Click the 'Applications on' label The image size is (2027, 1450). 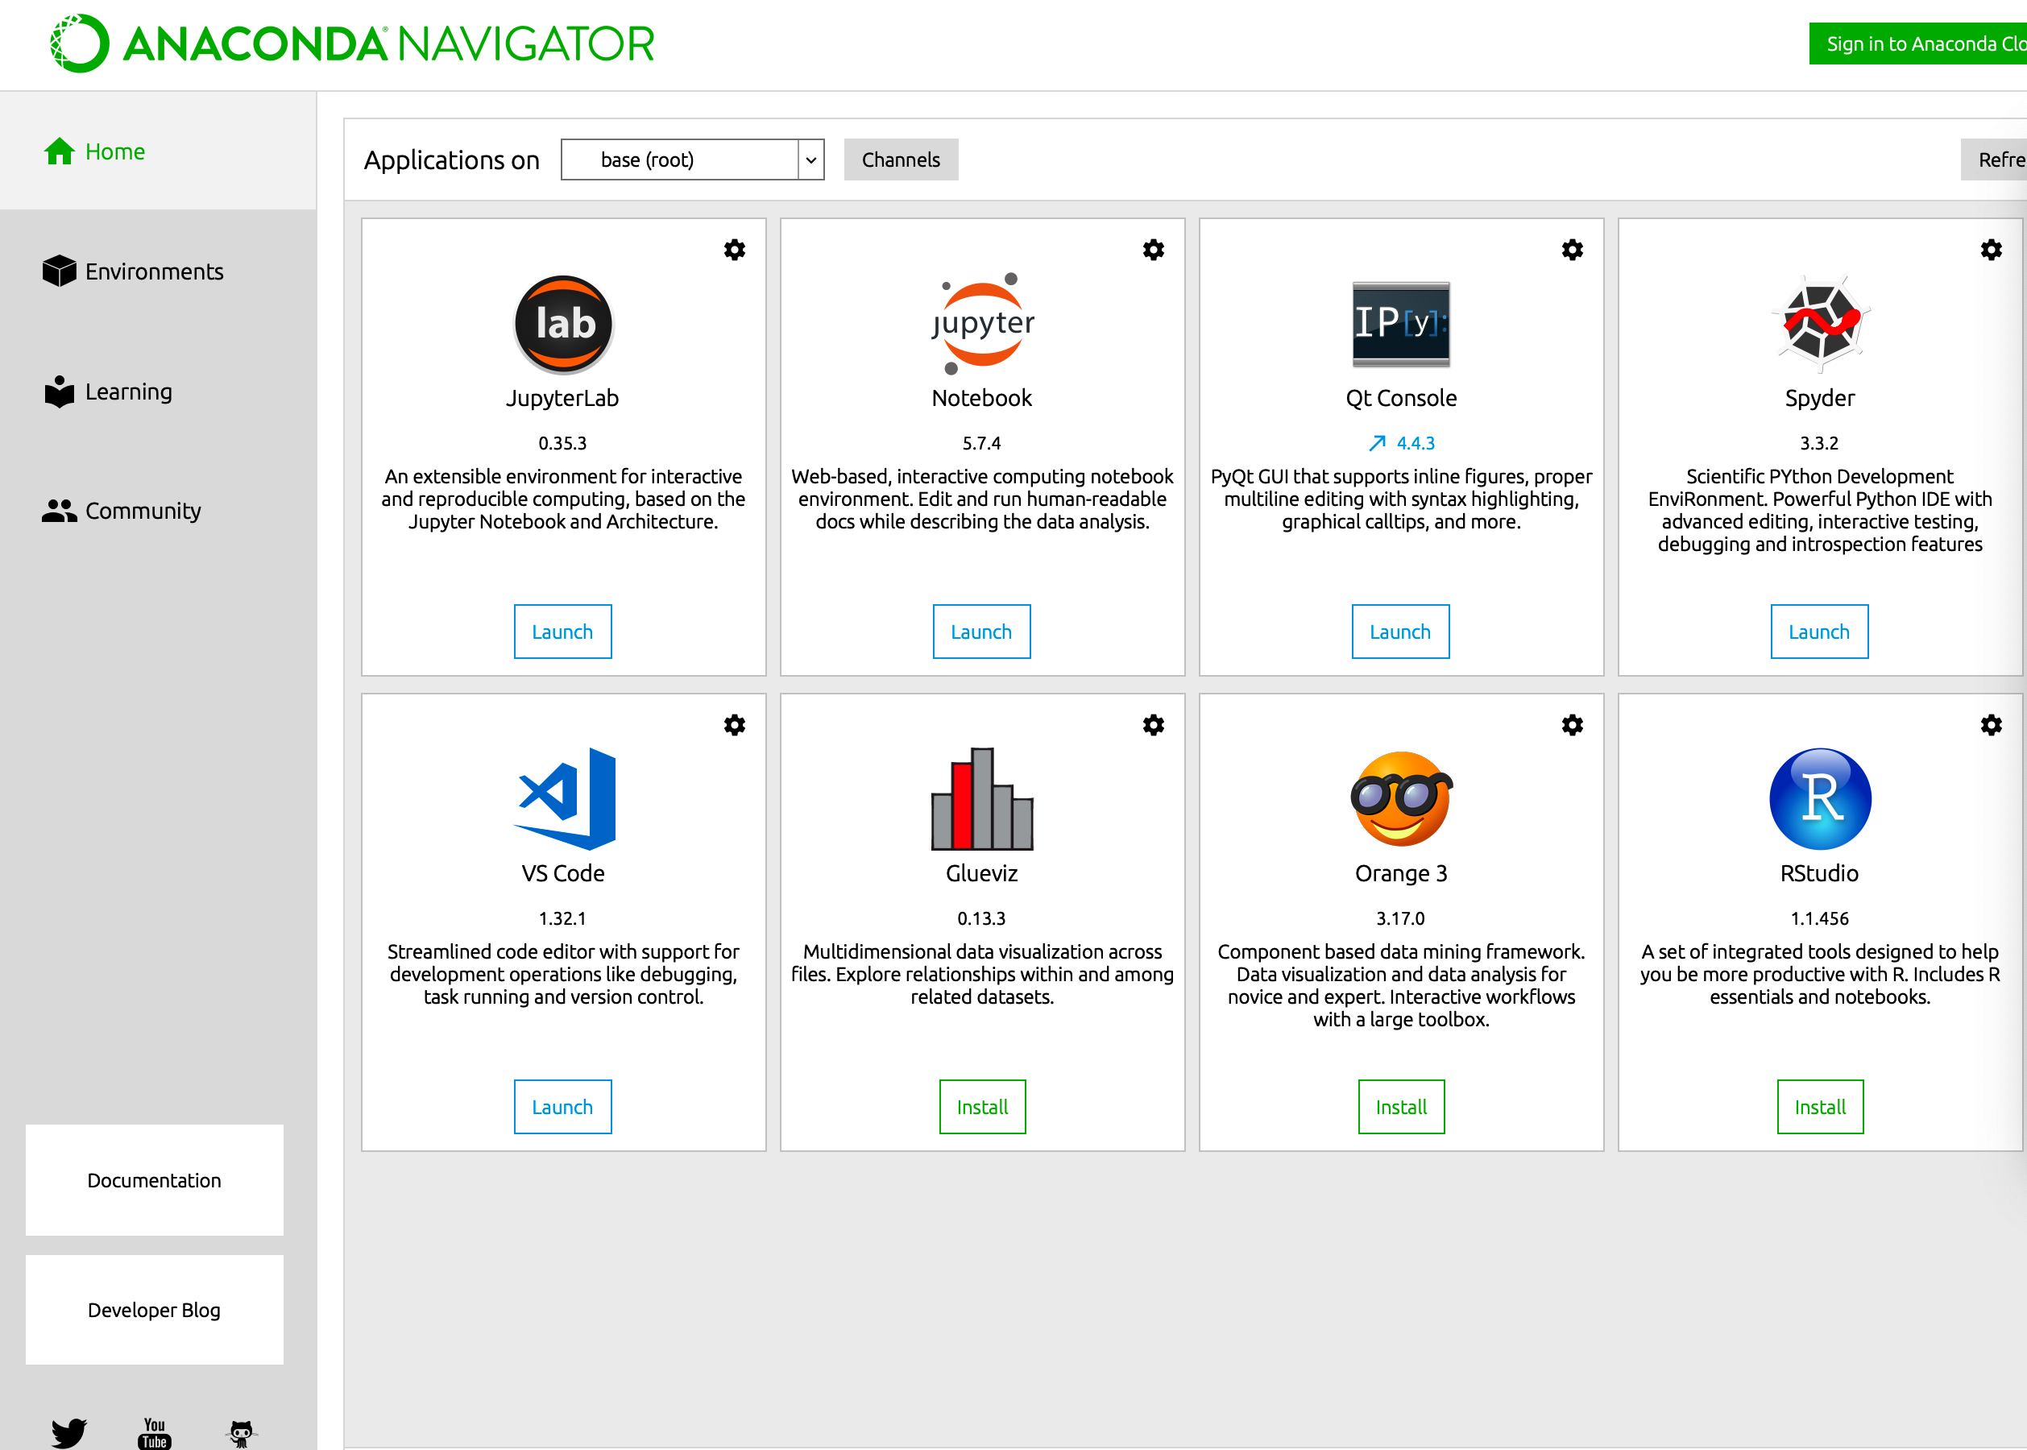coord(452,159)
